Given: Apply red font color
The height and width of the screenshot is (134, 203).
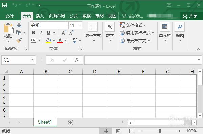Looking at the screenshot, I should pos(60,41).
